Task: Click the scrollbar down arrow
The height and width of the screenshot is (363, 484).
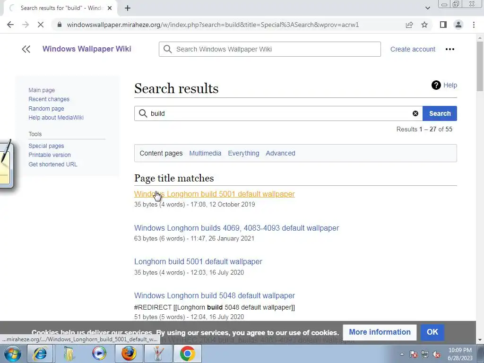Action: (x=480, y=340)
